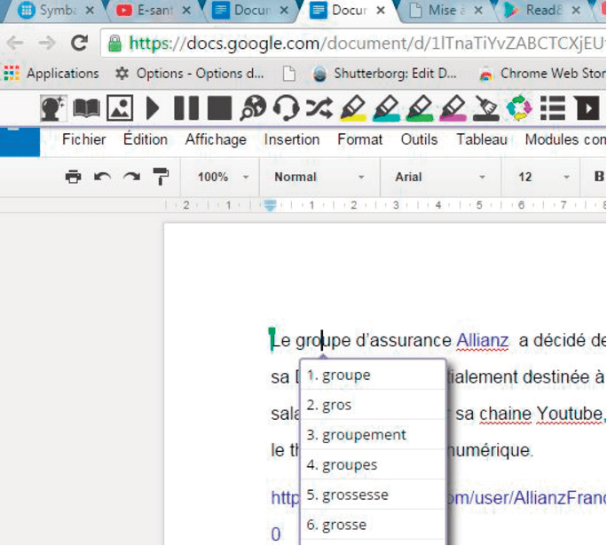Viewport: 607px width, 546px height.
Task: Open the dictionary book icon
Action: point(86,108)
